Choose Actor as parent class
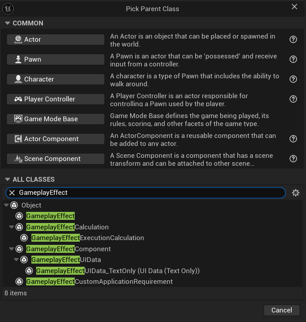The image size is (306, 322). click(56, 39)
